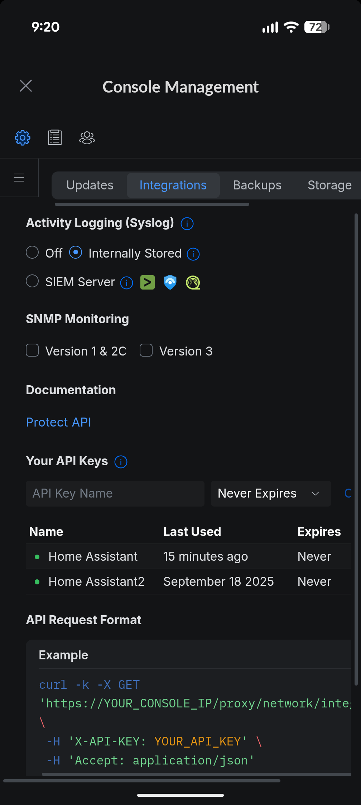This screenshot has height=805, width=361.
Task: Select the SIEM Server radio option
Action: pyautogui.click(x=32, y=281)
